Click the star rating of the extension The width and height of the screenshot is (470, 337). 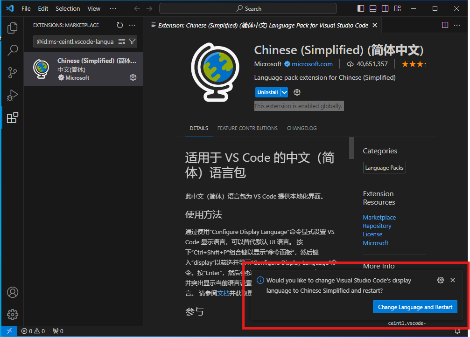[x=414, y=64]
